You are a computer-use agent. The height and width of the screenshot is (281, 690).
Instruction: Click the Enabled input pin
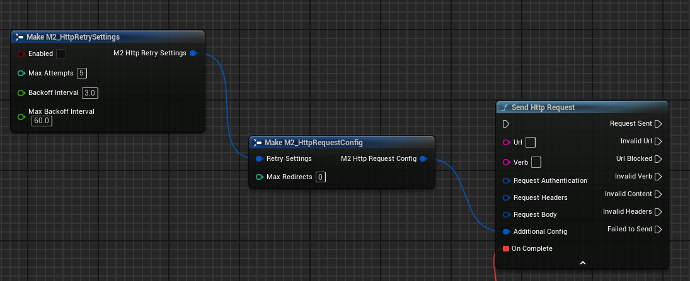click(21, 54)
